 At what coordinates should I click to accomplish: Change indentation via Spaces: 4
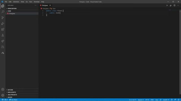(141, 100)
